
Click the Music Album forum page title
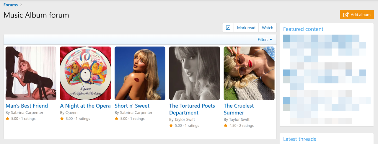[x=36, y=15]
